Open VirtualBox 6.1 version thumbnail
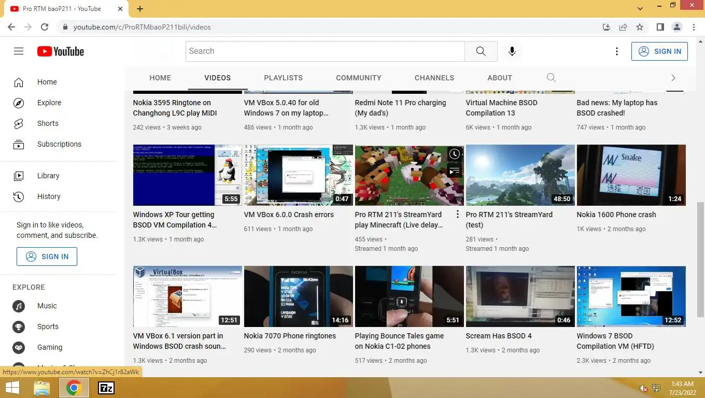This screenshot has height=398, width=705. (x=188, y=296)
